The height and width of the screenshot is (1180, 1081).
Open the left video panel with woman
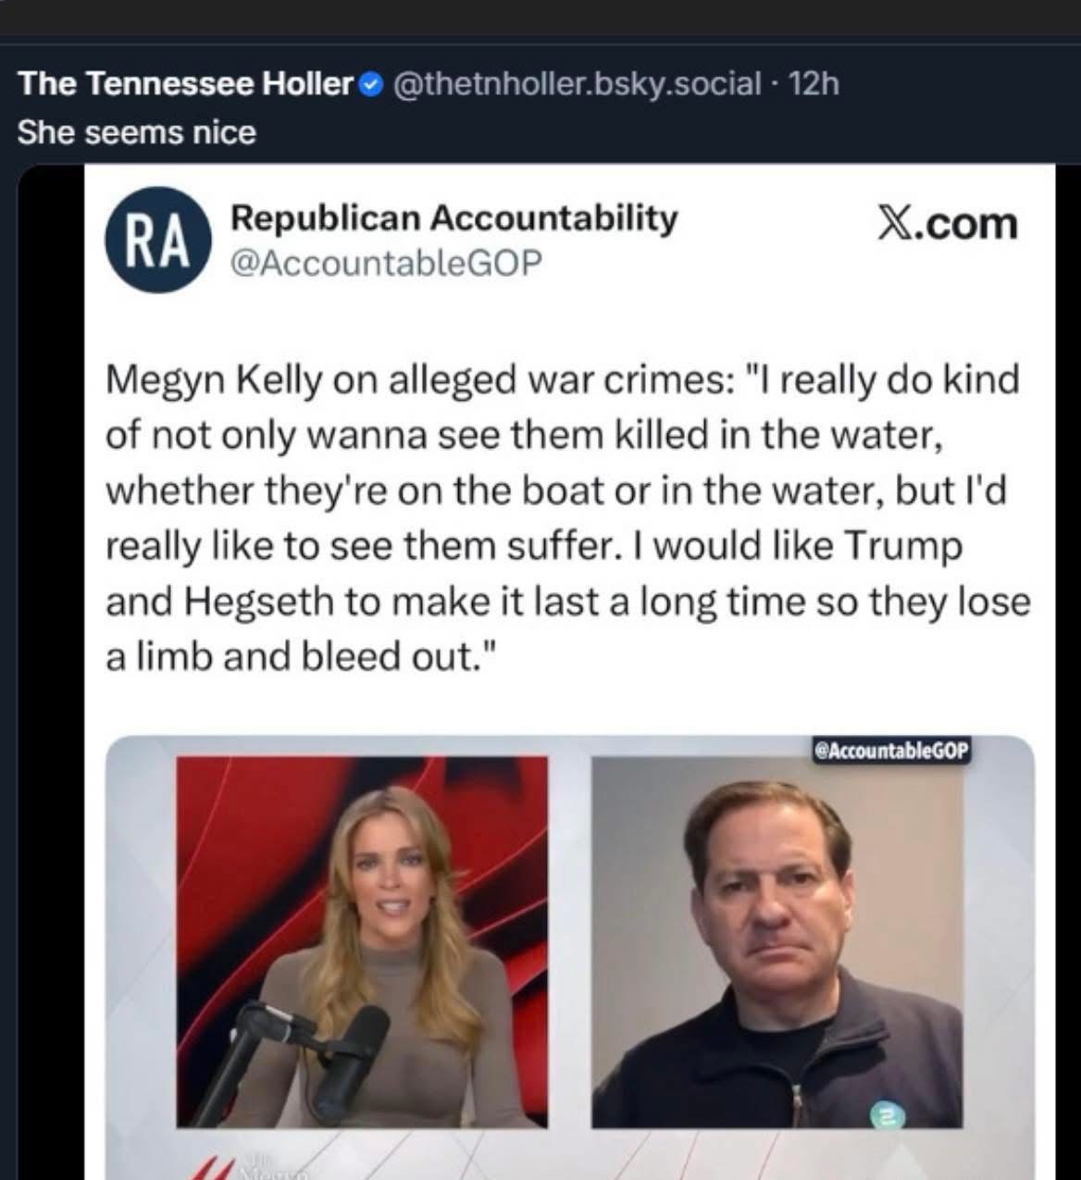[362, 941]
